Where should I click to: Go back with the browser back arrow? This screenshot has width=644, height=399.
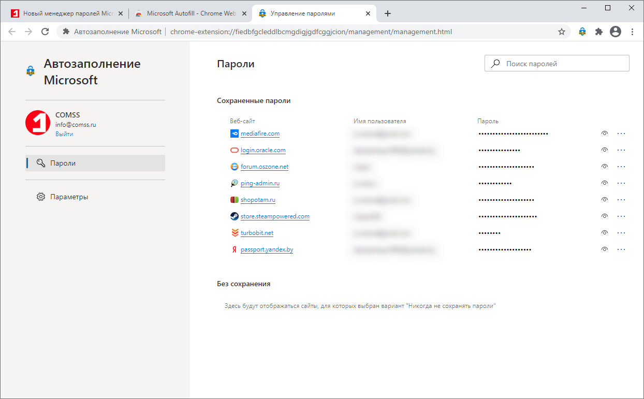pyautogui.click(x=12, y=32)
